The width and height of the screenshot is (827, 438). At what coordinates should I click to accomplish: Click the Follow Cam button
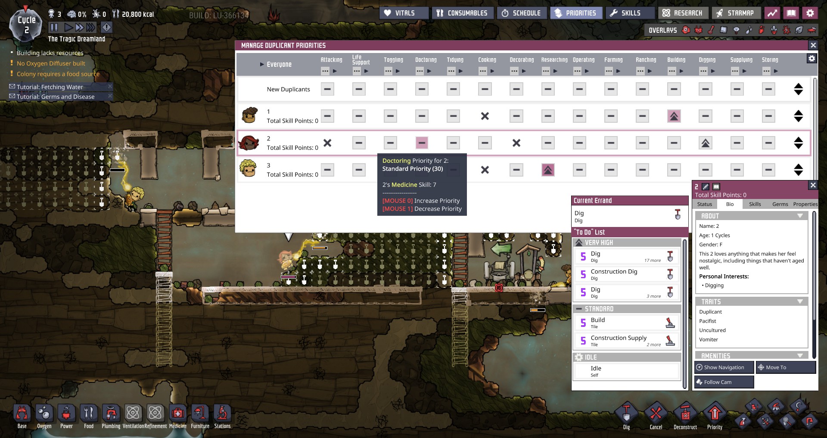(724, 382)
